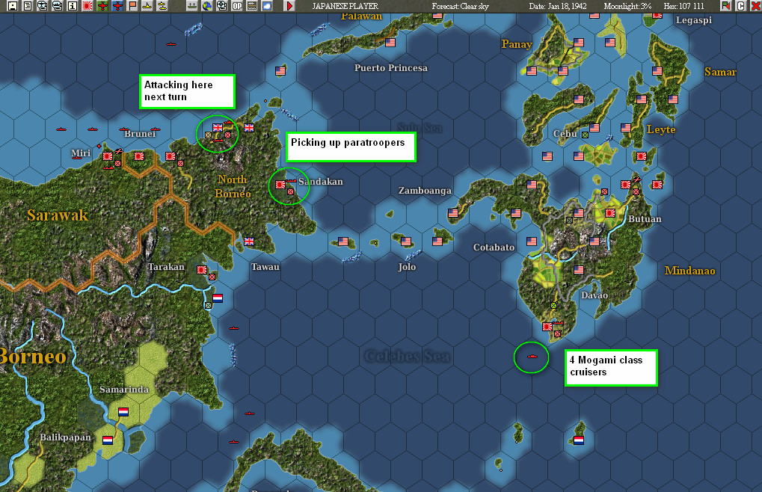This screenshot has width=762, height=492.
Task: Select the British flag at Tawau
Action: pyautogui.click(x=249, y=242)
